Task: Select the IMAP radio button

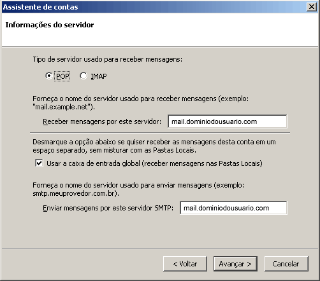Action: pos(84,76)
